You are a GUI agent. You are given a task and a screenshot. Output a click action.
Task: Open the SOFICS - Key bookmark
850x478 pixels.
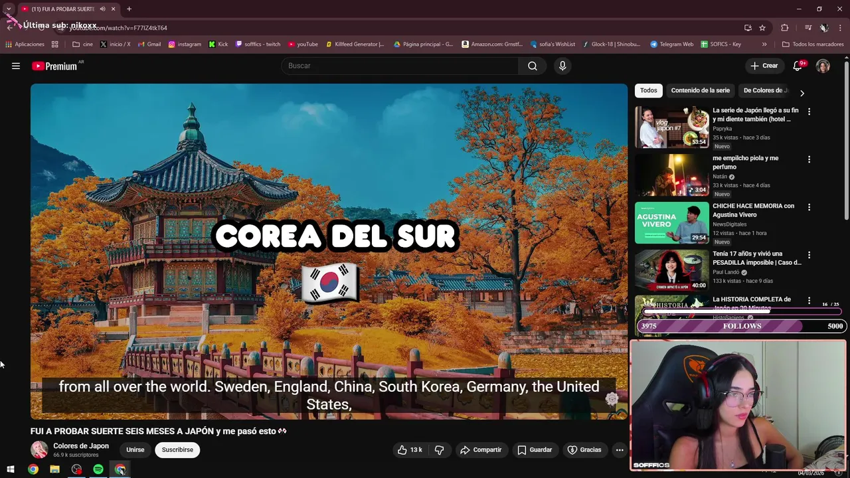click(x=721, y=44)
